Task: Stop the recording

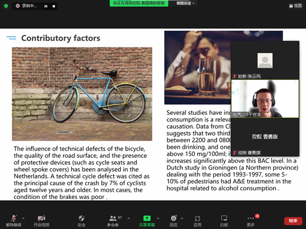Action: 54,6
